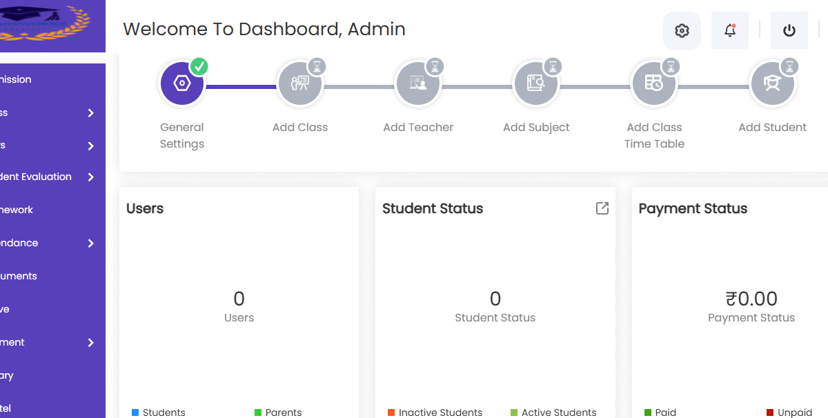Click the hourglass badge on Add Teacher
Image resolution: width=828 pixels, height=418 pixels.
[x=435, y=67]
